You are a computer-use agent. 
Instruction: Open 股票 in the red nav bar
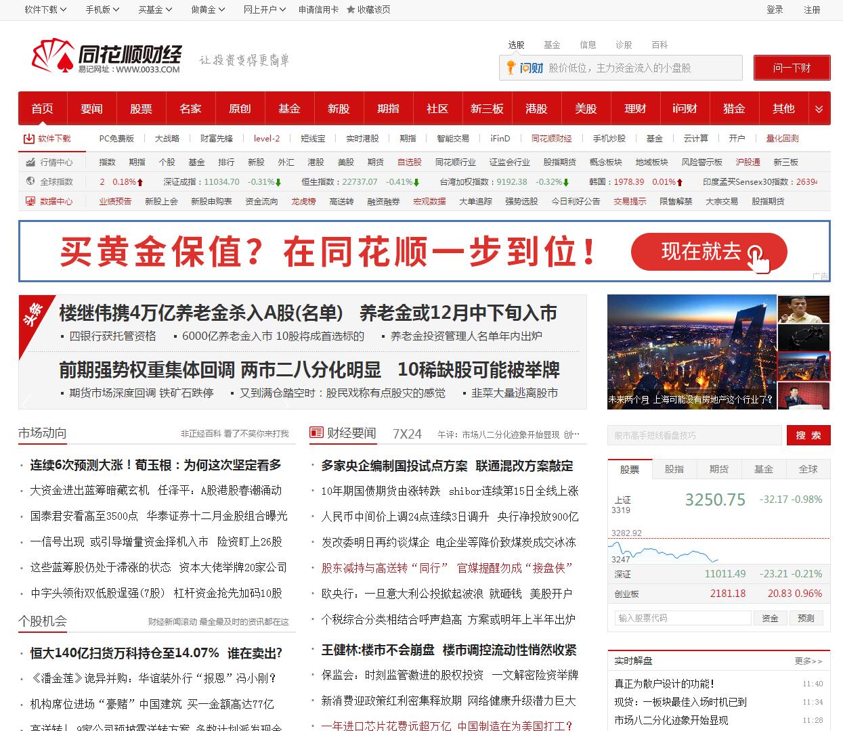[x=141, y=109]
